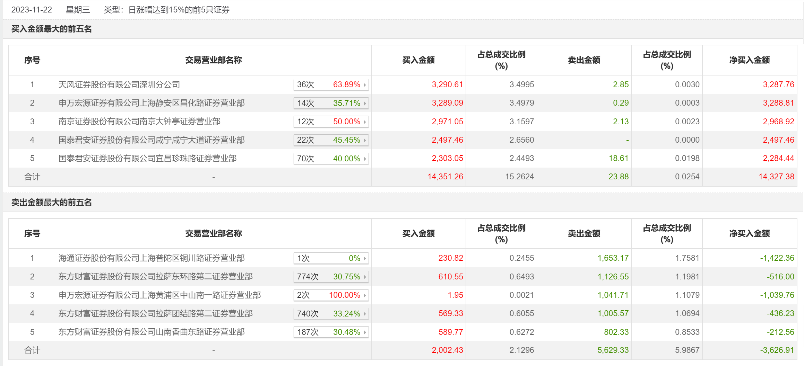Open the 12次 50.00% stats dropdown
This screenshot has width=804, height=366.
point(331,122)
